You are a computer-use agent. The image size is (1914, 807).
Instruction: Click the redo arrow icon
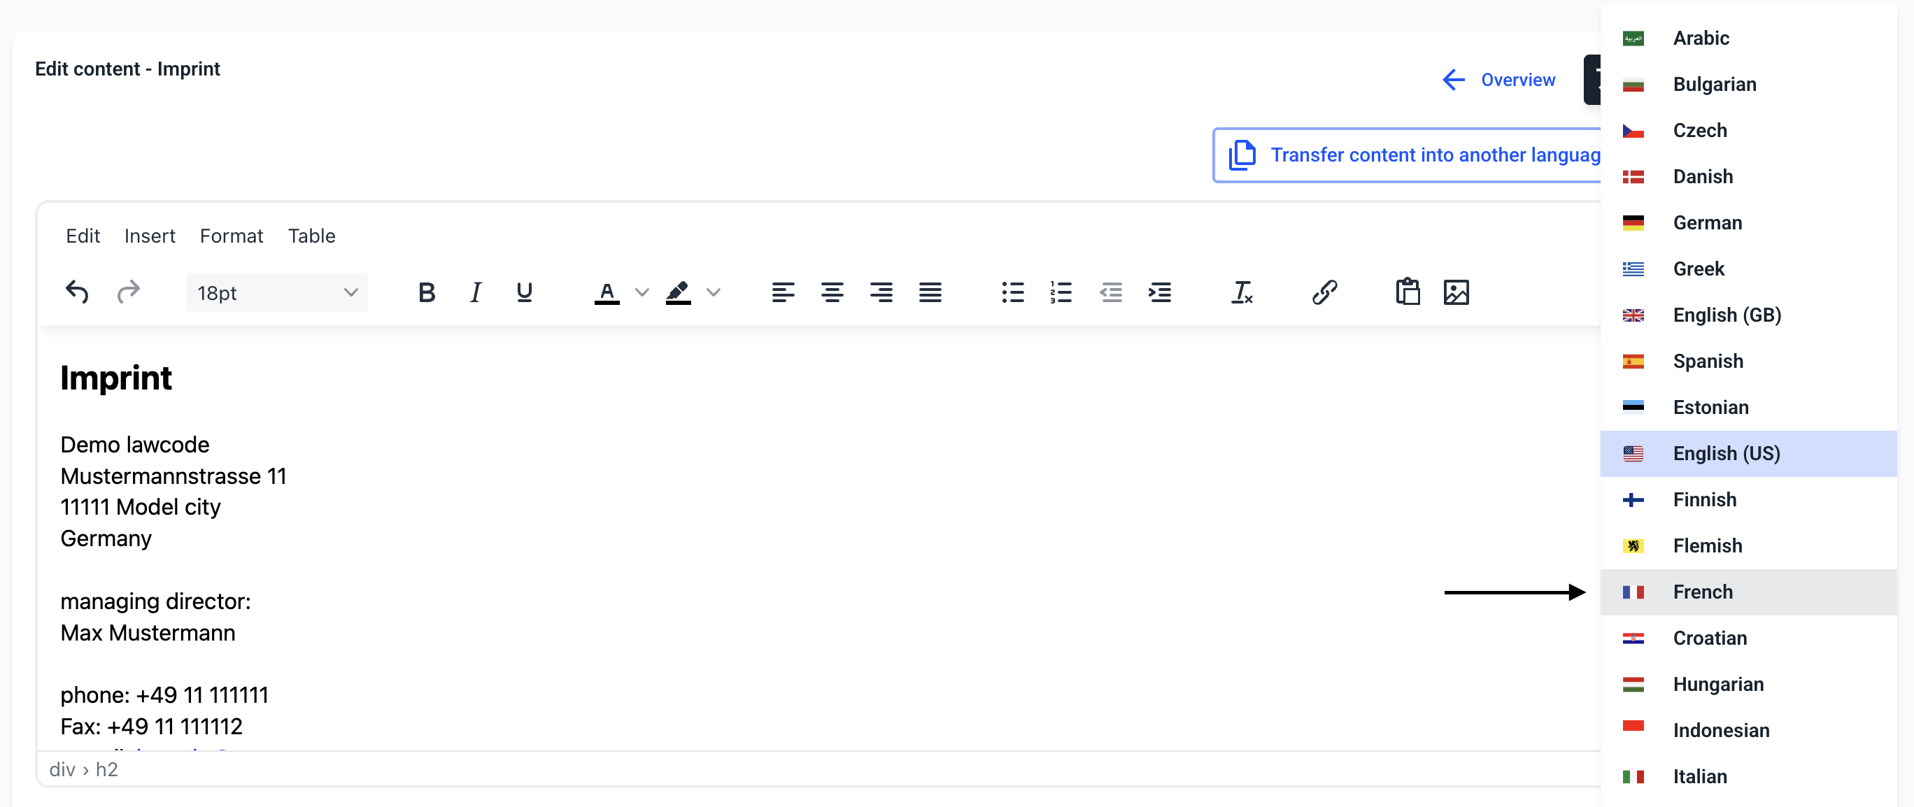pyautogui.click(x=128, y=292)
